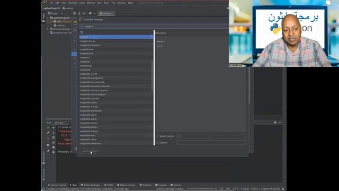The image size is (339, 191).
Task: Open the Window menu
Action: 121,3
